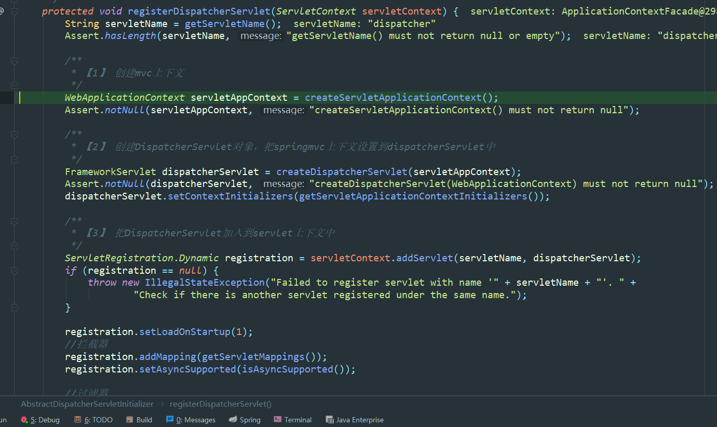The height and width of the screenshot is (427, 717).
Task: Click fold end marker of 【1】 comment
Action: click(14, 85)
